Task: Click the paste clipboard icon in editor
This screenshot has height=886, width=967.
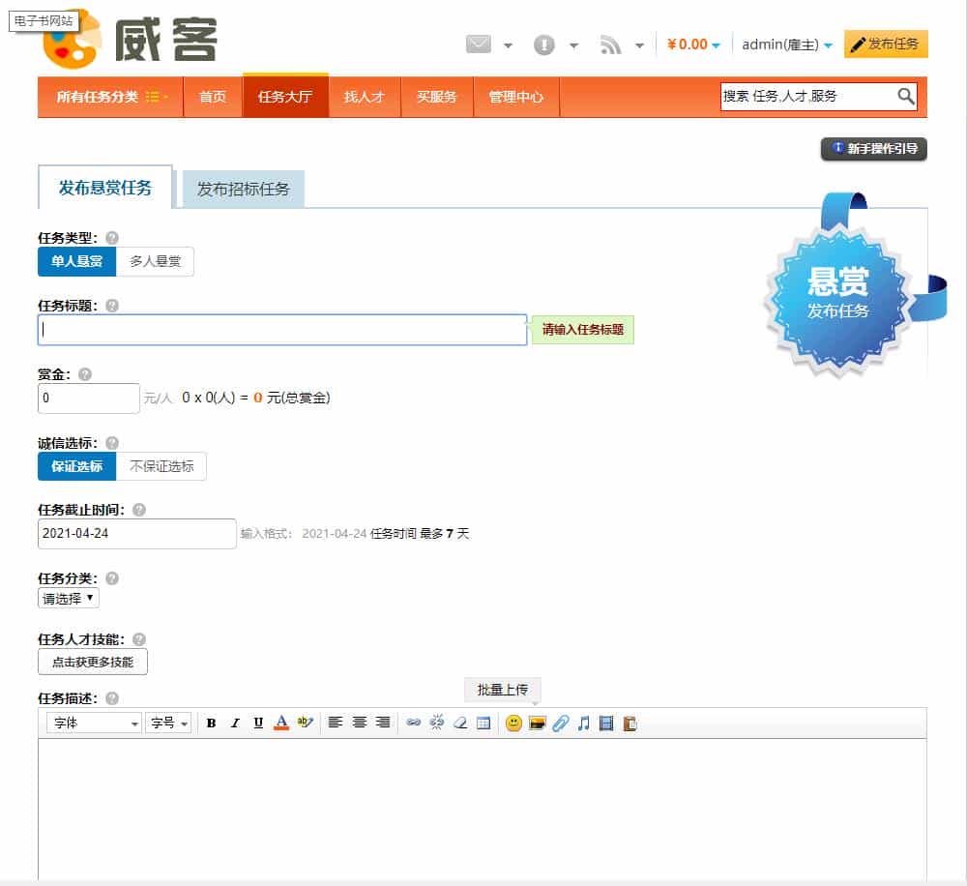Action: coord(630,724)
